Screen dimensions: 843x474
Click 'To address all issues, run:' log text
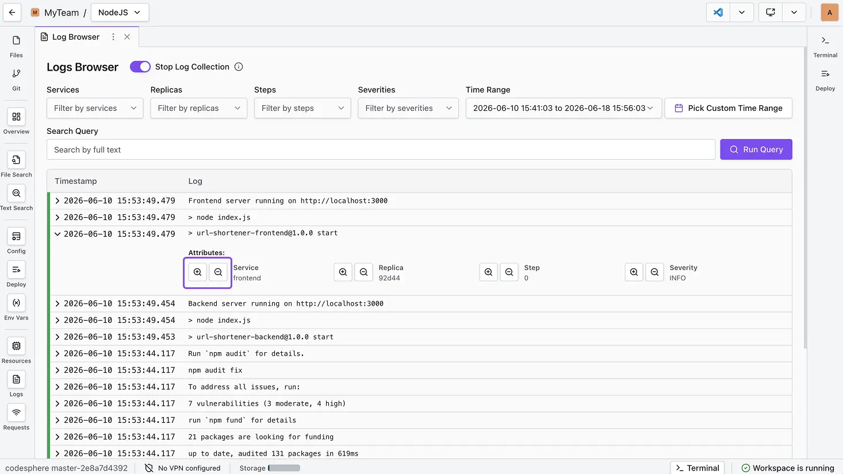point(244,387)
